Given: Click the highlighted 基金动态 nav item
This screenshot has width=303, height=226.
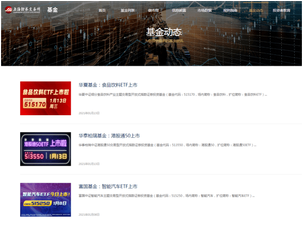Looking at the screenshot, I should point(256,10).
